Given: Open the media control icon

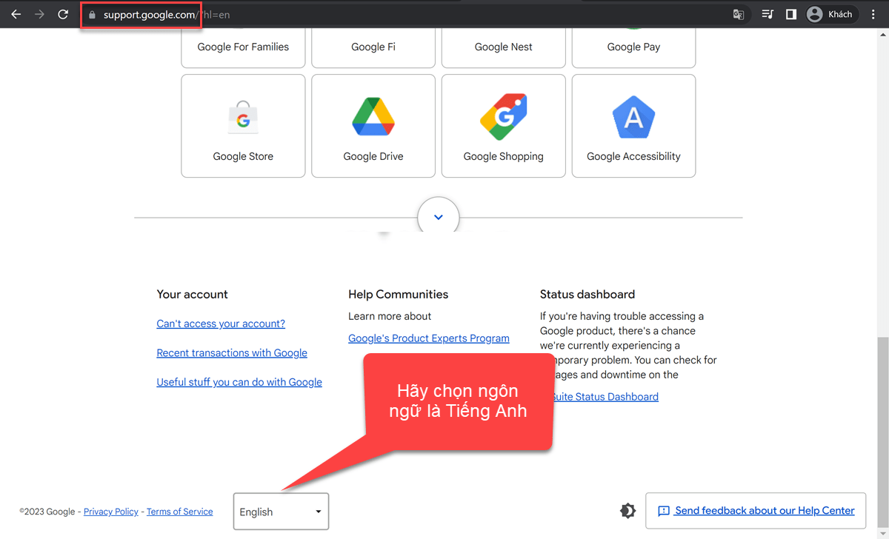Looking at the screenshot, I should pos(768,14).
